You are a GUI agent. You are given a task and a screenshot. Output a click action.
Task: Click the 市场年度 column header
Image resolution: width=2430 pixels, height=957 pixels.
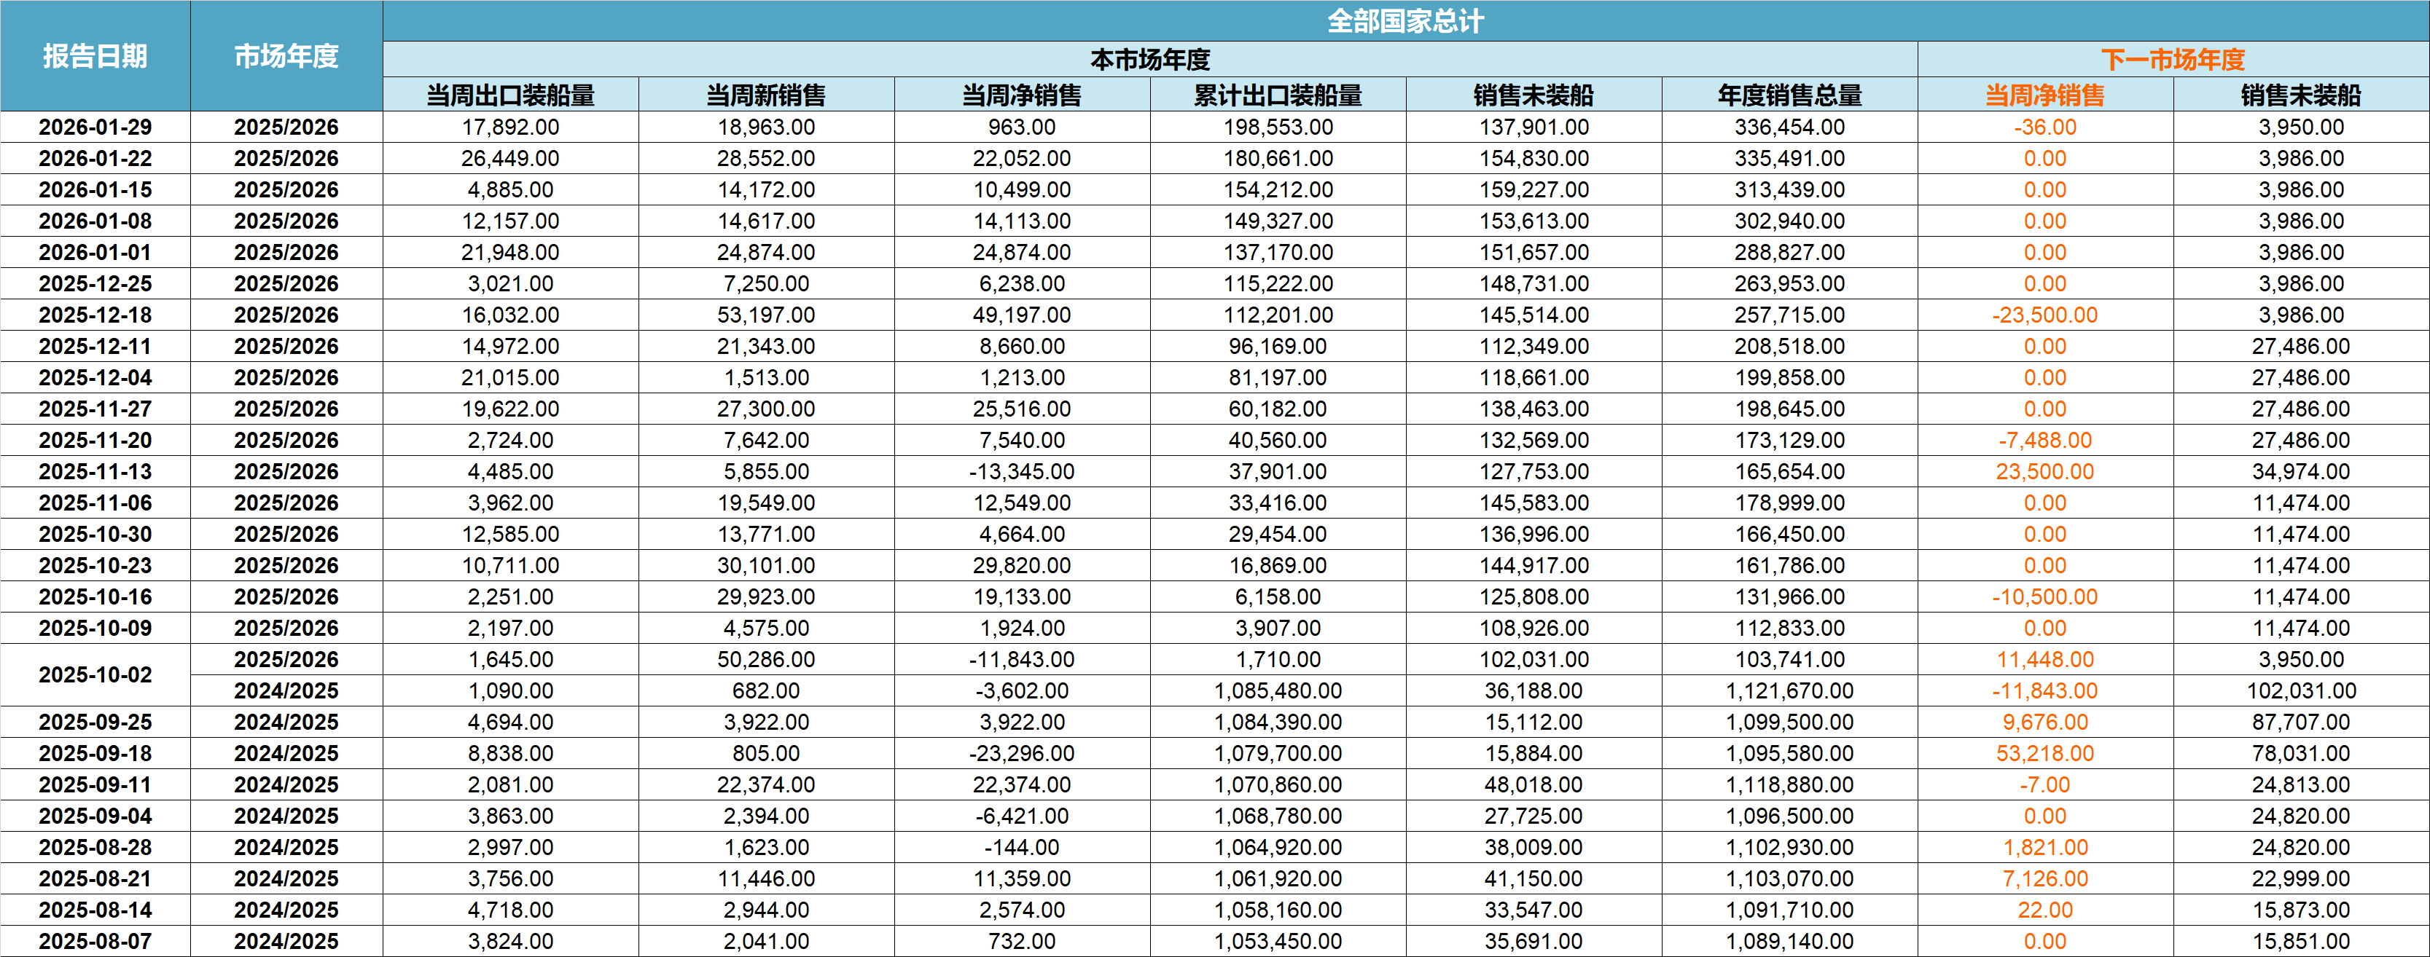pyautogui.click(x=286, y=57)
